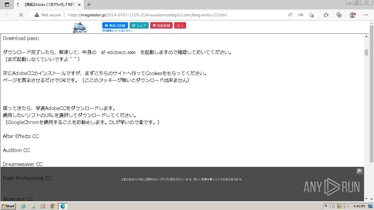Open the tab actions menu icon
Image resolution: width=374 pixels, height=210 pixels.
point(7,5)
